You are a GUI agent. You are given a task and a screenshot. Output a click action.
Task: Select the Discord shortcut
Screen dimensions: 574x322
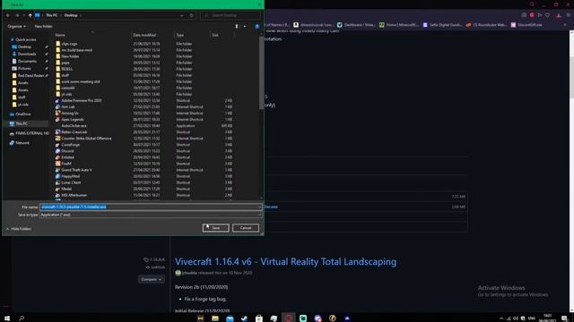(67, 151)
